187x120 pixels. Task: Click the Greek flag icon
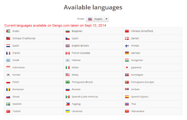coord(8,60)
